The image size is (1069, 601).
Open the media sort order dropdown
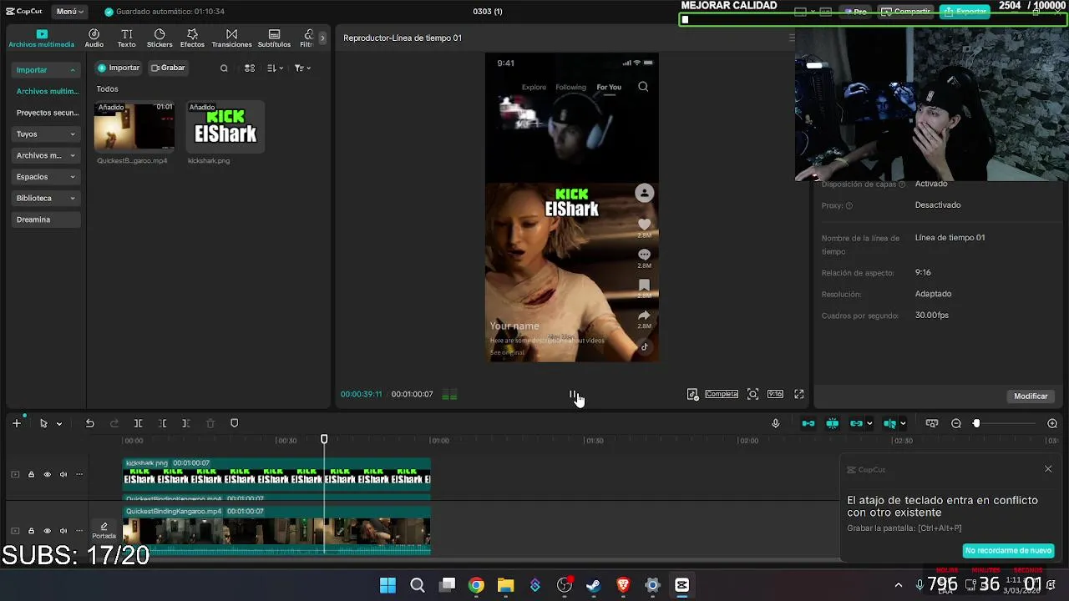275,68
